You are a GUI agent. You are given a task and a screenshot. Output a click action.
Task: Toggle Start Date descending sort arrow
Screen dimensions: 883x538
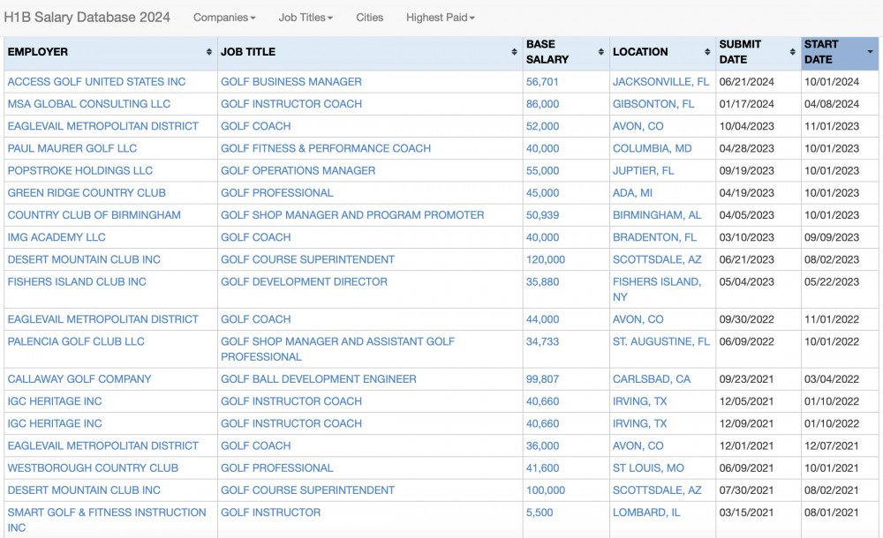pyautogui.click(x=870, y=52)
